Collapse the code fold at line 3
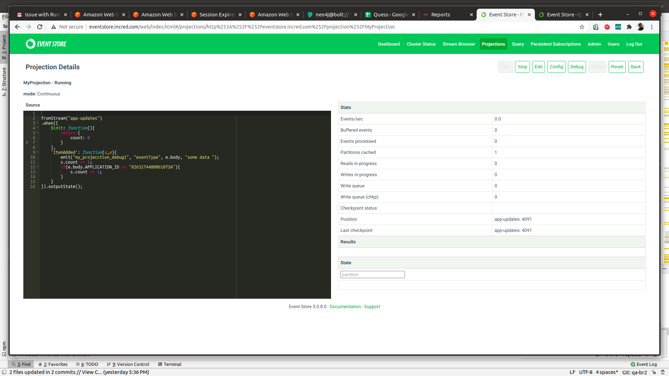The height and width of the screenshot is (376, 669). click(x=38, y=123)
